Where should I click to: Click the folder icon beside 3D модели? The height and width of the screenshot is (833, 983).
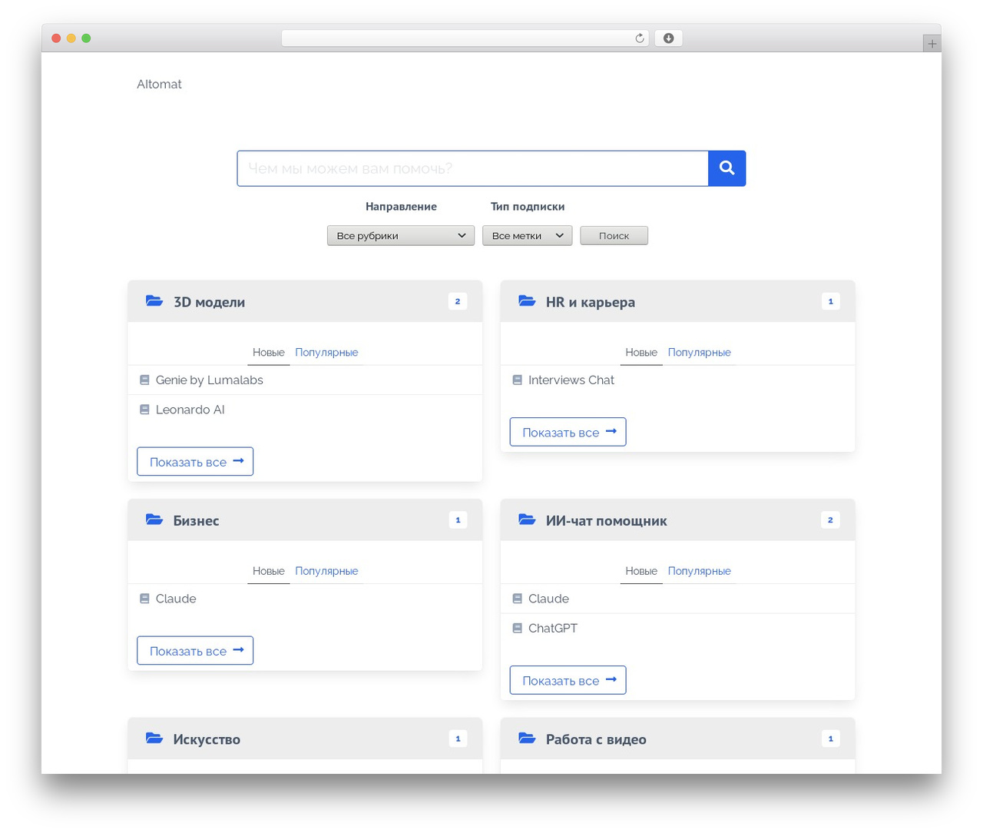click(x=154, y=301)
